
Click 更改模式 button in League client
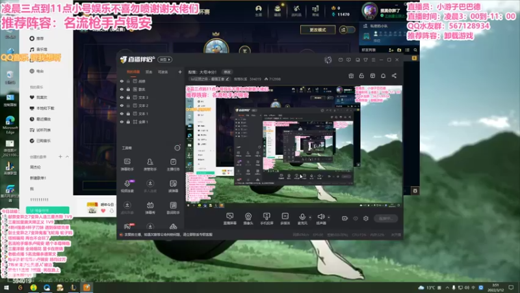(x=318, y=30)
